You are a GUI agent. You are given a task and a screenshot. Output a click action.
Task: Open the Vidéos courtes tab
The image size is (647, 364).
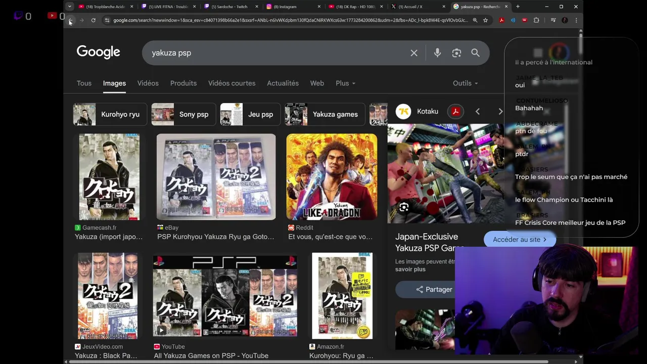coord(232,83)
